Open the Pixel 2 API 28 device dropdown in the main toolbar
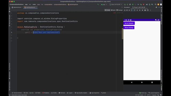The width and height of the screenshot is (171, 96). click(116, 5)
